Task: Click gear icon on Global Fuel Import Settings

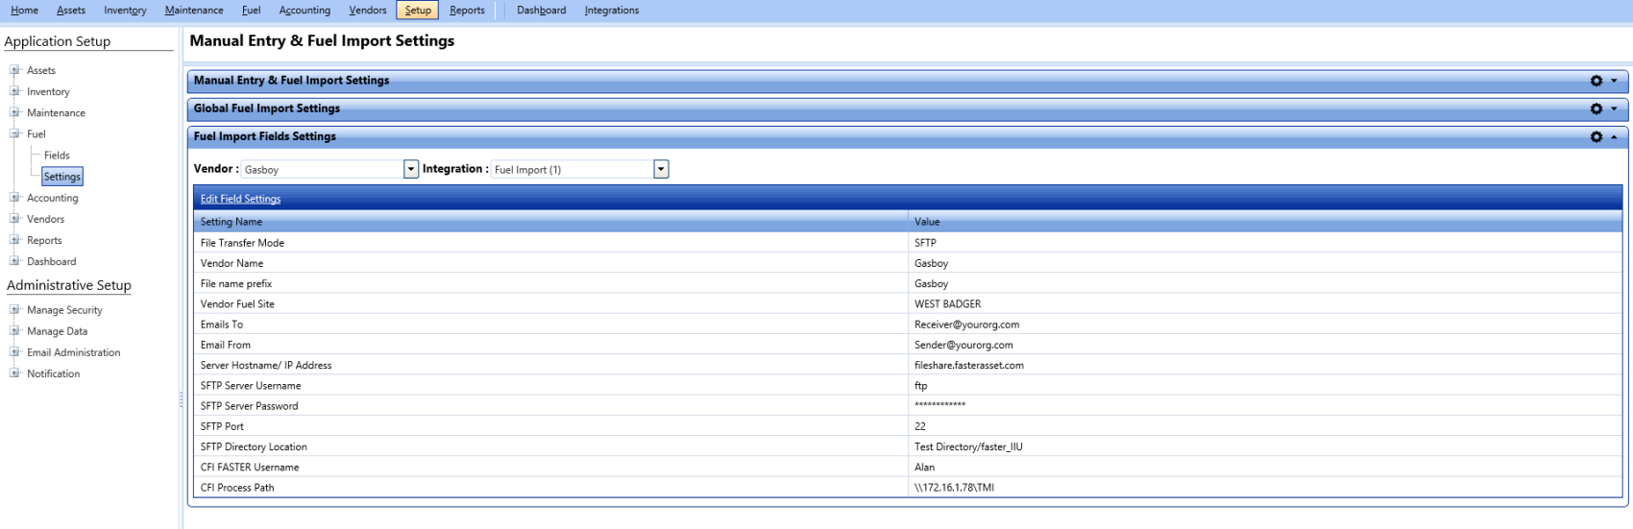Action: (1596, 108)
